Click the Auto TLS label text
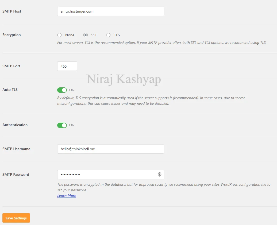Screen dimensions: 277x225 (x=10, y=90)
